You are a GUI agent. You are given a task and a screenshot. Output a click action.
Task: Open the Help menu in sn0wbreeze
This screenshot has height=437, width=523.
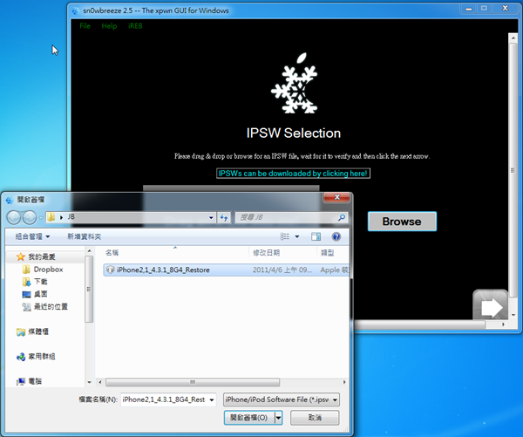coord(109,25)
